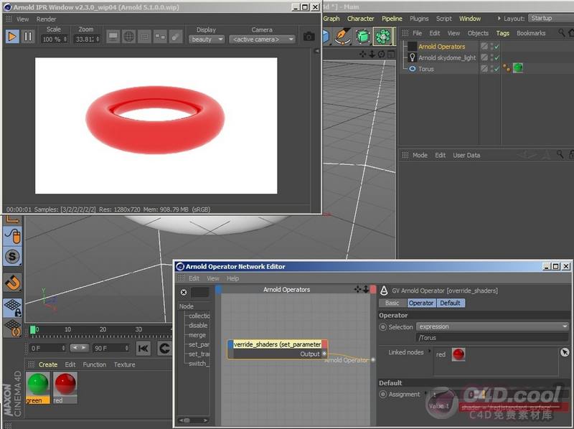Open the View menu in the IPR window

click(x=23, y=19)
